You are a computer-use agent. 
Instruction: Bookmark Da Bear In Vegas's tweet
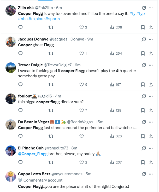pyautogui.click(x=143, y=136)
